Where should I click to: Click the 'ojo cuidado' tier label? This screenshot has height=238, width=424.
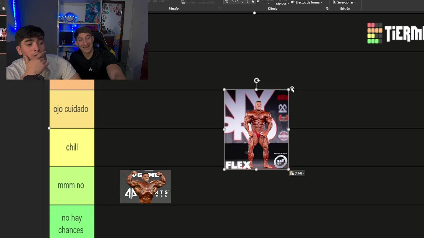coord(72,109)
